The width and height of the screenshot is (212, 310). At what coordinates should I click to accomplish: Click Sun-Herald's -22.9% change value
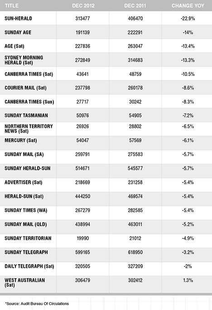[188, 19]
